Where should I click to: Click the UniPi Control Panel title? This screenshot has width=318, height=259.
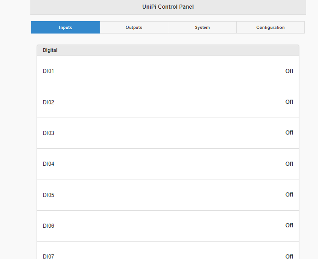(x=168, y=7)
